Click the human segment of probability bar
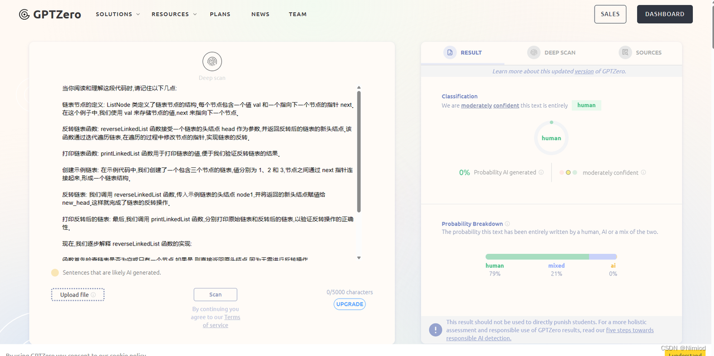Screen dimensions: 714x356 [x=537, y=257]
